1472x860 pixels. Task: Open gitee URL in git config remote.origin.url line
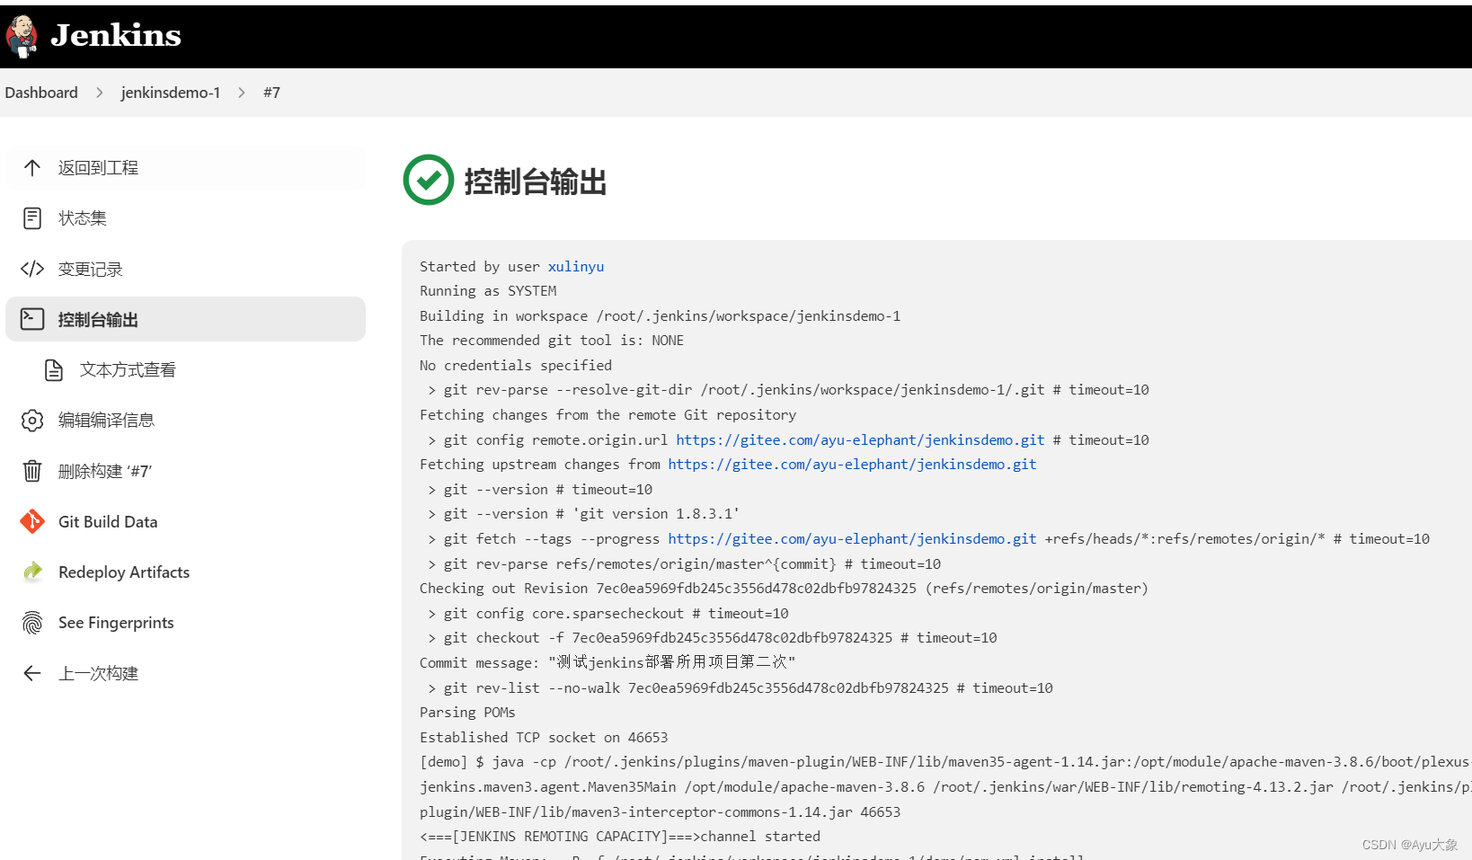tap(860, 440)
